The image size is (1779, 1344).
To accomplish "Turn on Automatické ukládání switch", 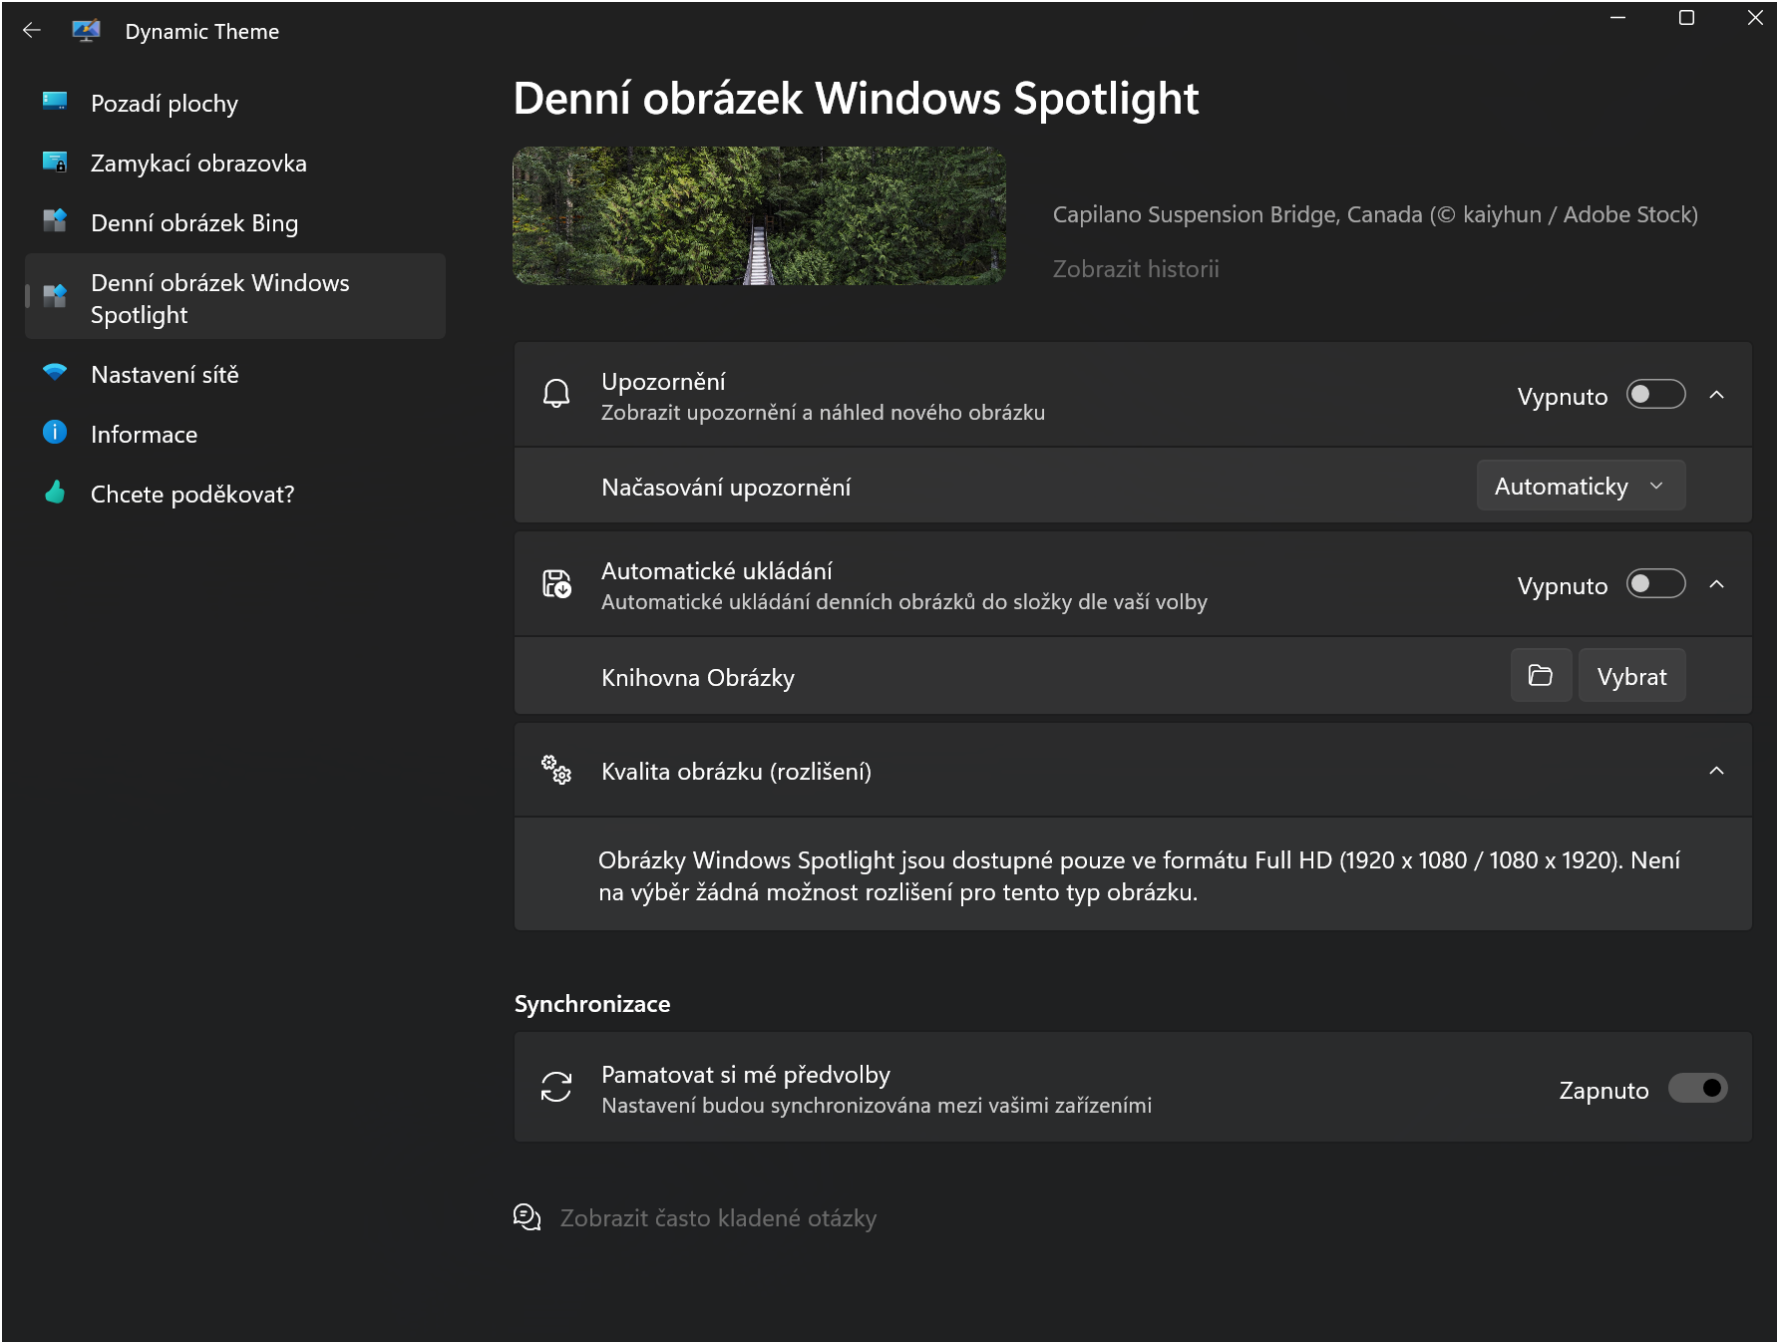I will (x=1655, y=584).
